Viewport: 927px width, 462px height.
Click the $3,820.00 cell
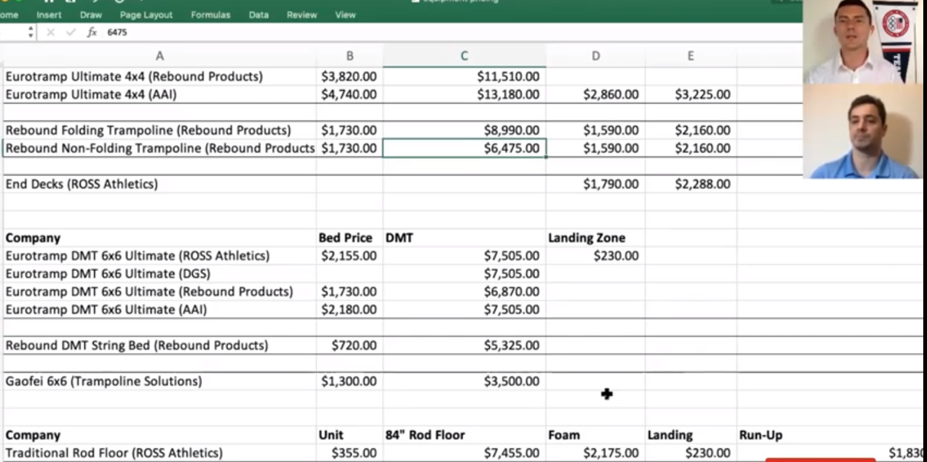[x=350, y=76]
